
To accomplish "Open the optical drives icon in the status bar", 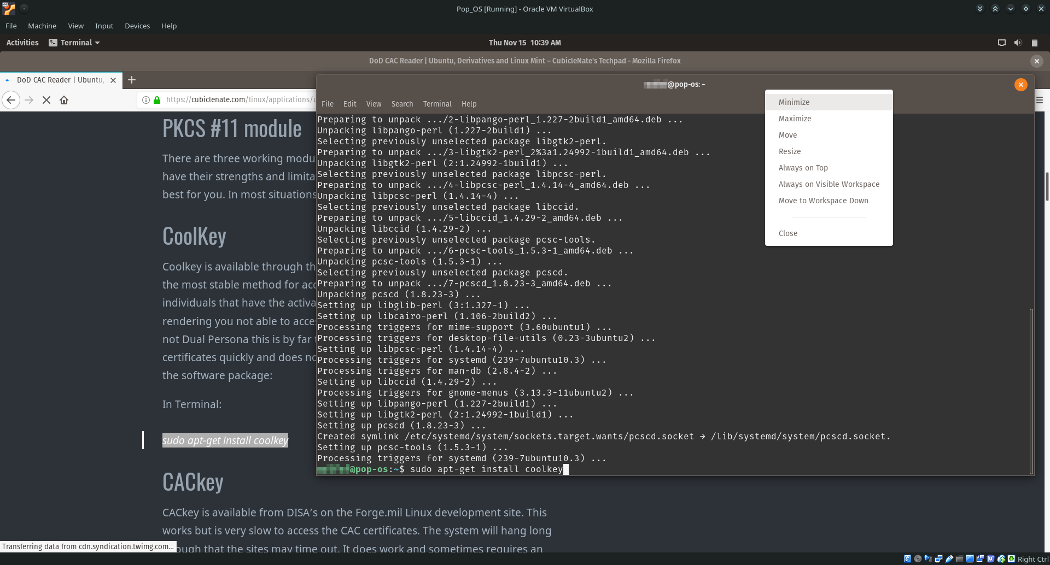I will [918, 558].
